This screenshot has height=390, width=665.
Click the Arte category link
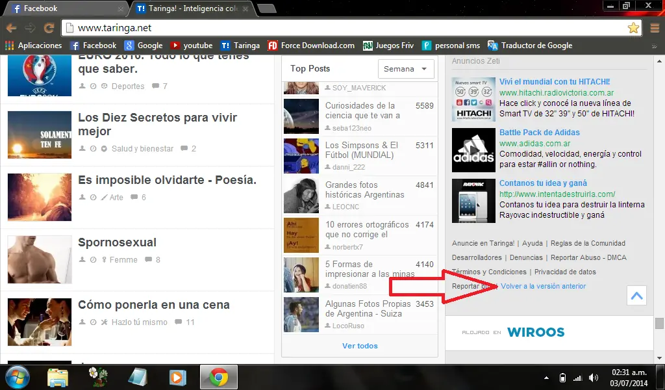pyautogui.click(x=116, y=198)
